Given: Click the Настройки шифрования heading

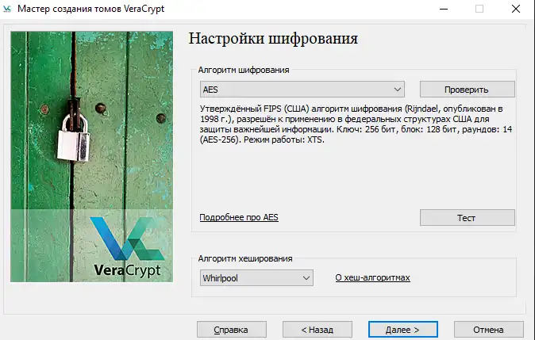Looking at the screenshot, I should (272, 39).
